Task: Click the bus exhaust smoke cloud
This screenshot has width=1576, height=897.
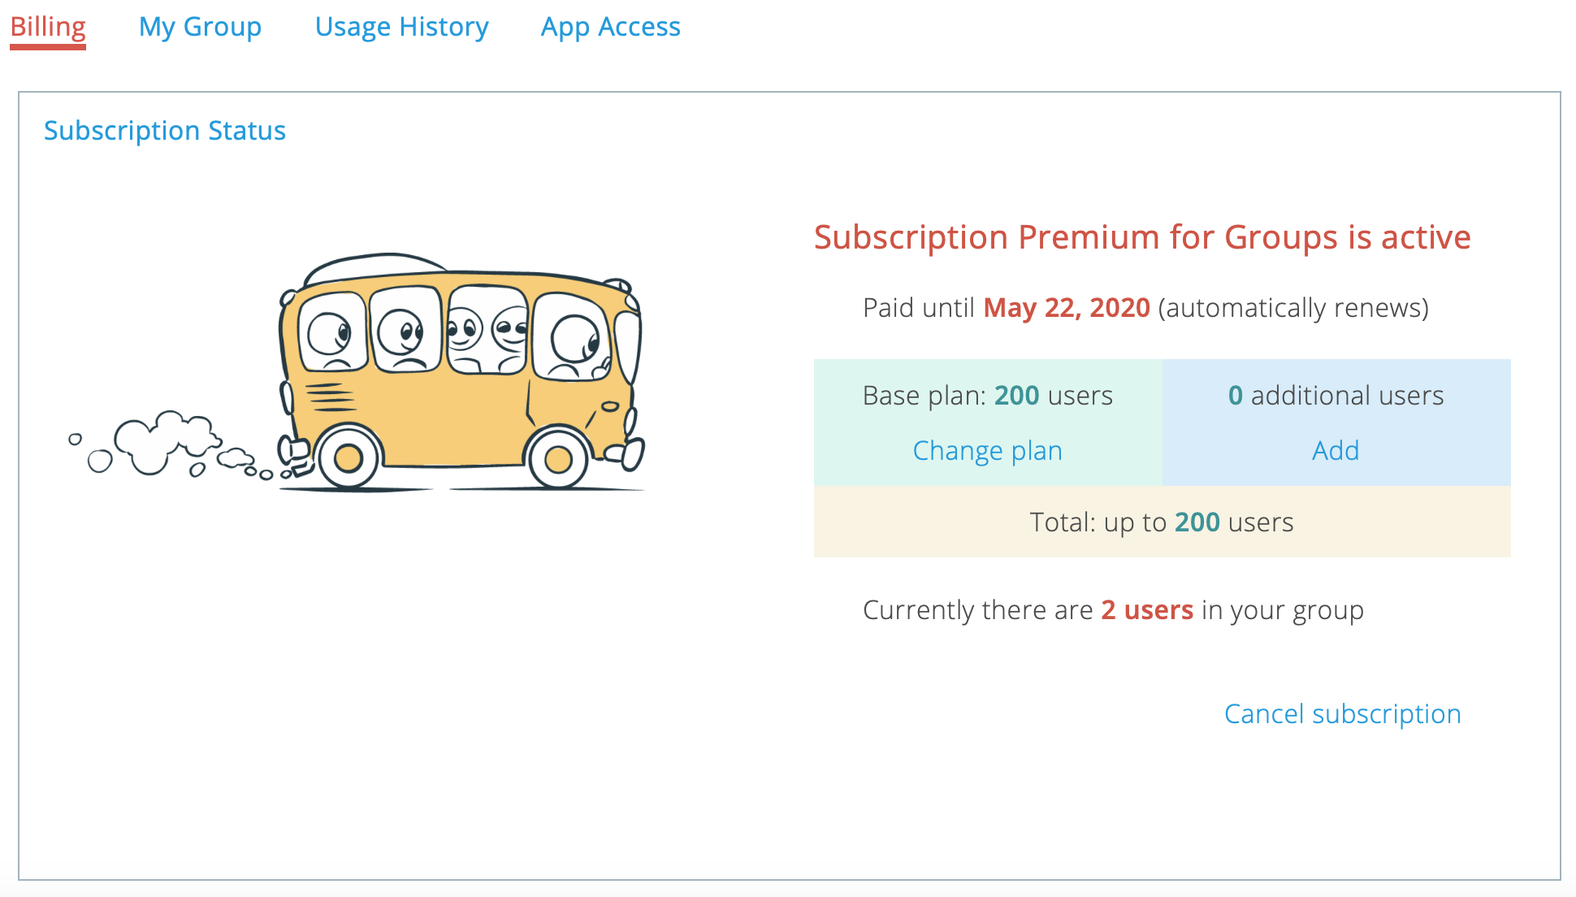Action: 171,444
